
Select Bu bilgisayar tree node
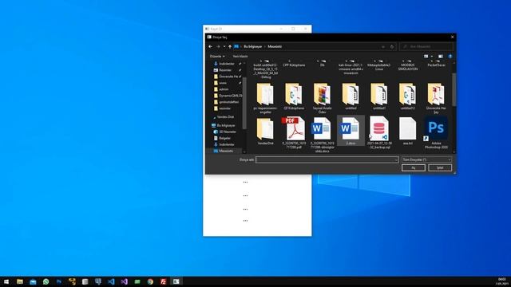pyautogui.click(x=226, y=125)
